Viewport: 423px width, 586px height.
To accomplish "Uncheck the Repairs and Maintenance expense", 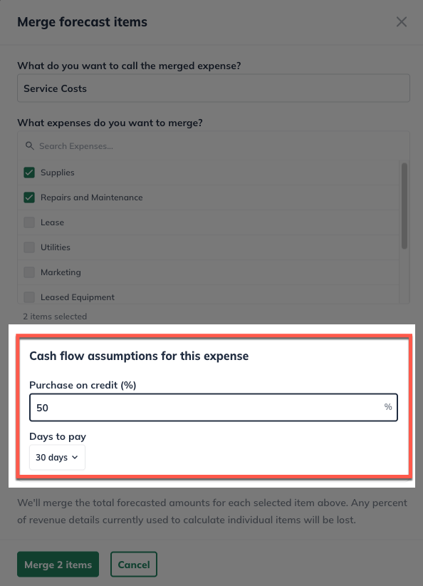I will coord(30,197).
